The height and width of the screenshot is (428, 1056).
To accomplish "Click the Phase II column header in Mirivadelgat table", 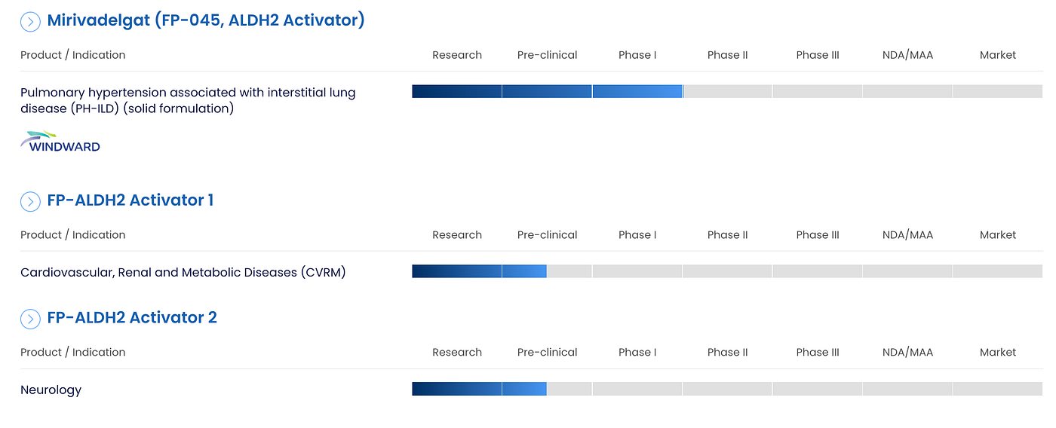I will [x=728, y=55].
